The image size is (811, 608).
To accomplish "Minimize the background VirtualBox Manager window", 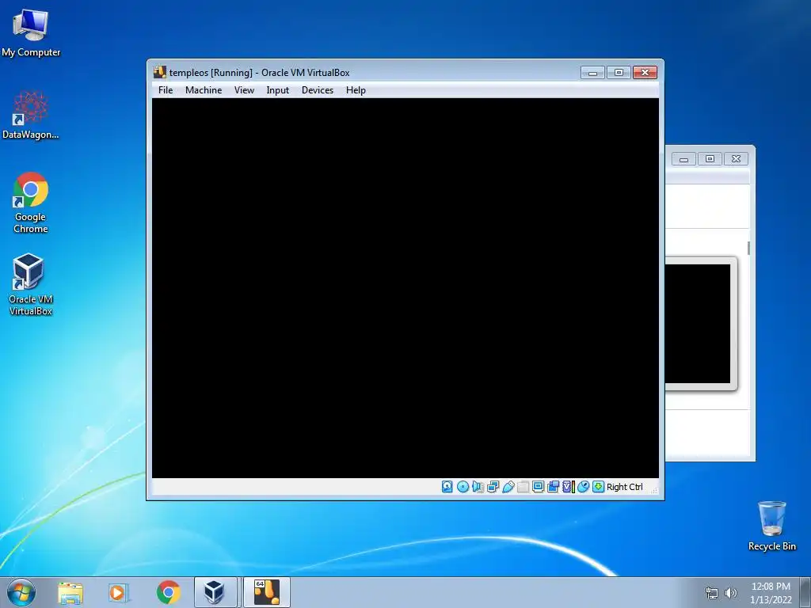I will pos(683,159).
